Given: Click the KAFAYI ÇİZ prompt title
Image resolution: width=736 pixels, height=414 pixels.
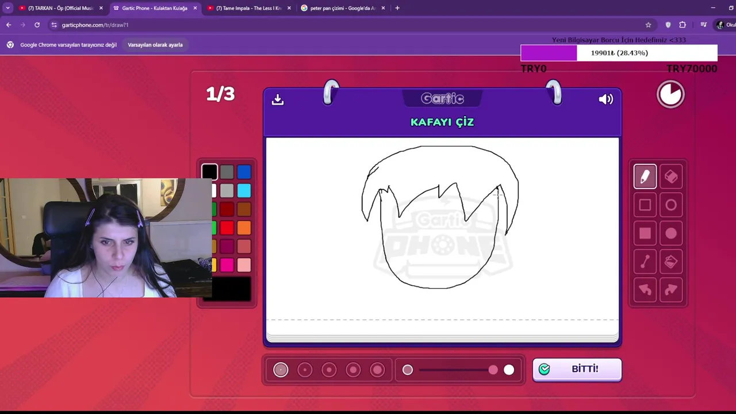Looking at the screenshot, I should tap(442, 122).
